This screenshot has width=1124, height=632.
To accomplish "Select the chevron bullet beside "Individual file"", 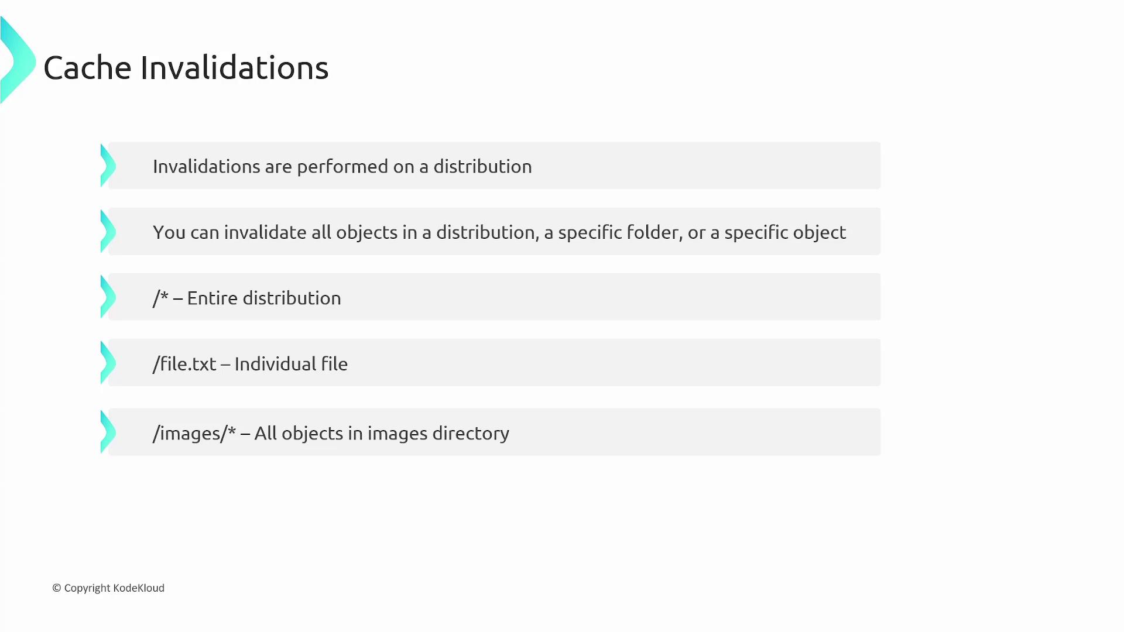I will tap(108, 363).
